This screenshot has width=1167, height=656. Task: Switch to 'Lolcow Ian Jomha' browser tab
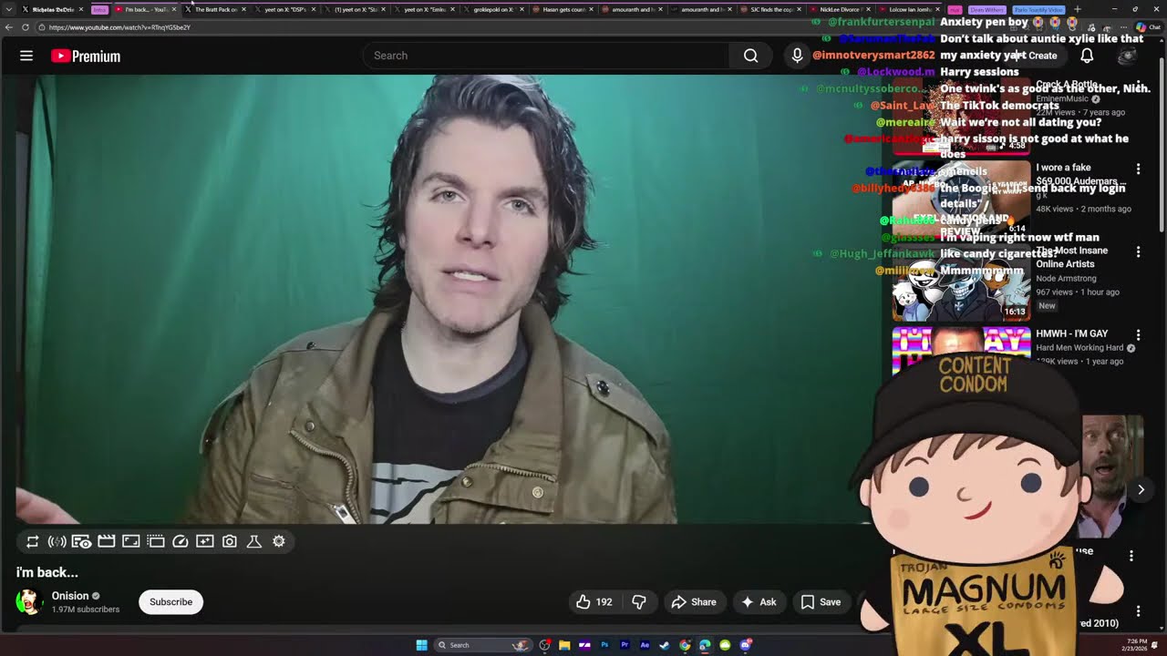click(910, 9)
